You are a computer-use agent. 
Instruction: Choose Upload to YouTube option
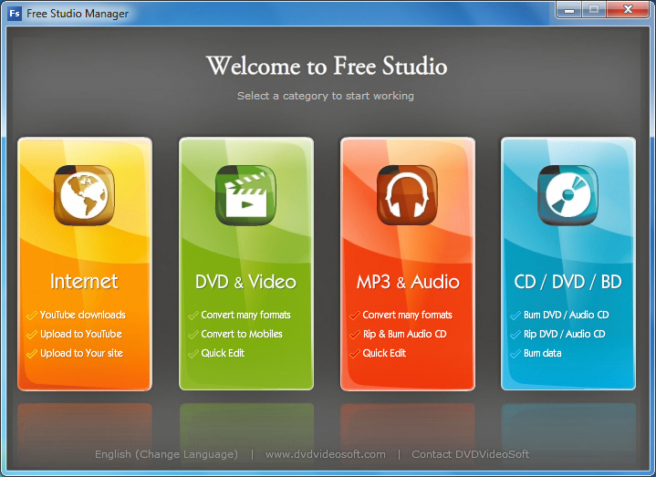pos(80,334)
